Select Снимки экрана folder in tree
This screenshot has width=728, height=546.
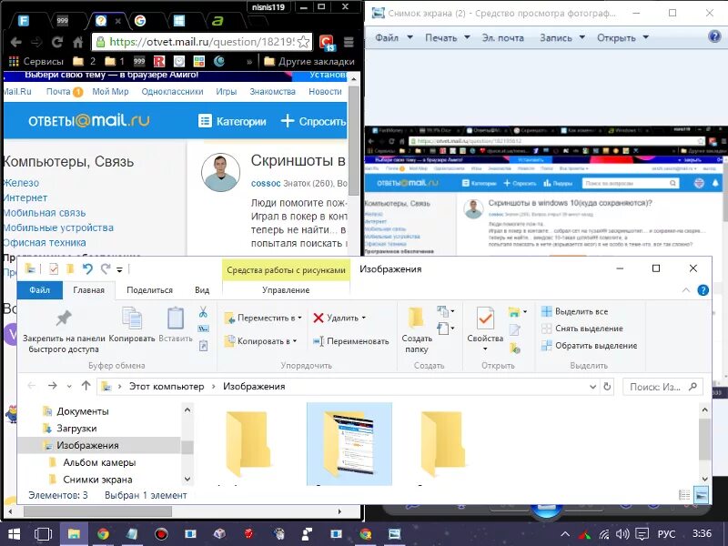click(x=97, y=480)
